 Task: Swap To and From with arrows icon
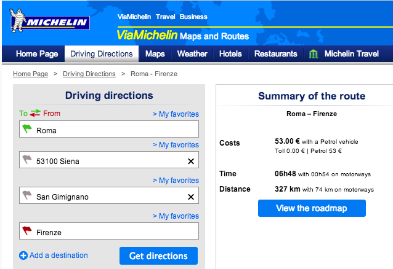point(35,113)
